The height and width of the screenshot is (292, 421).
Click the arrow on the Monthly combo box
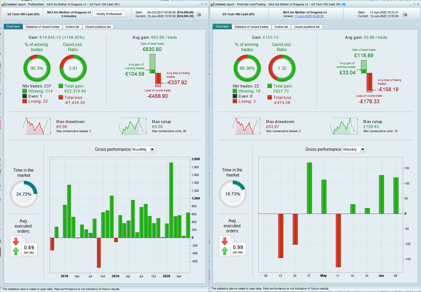152,149
